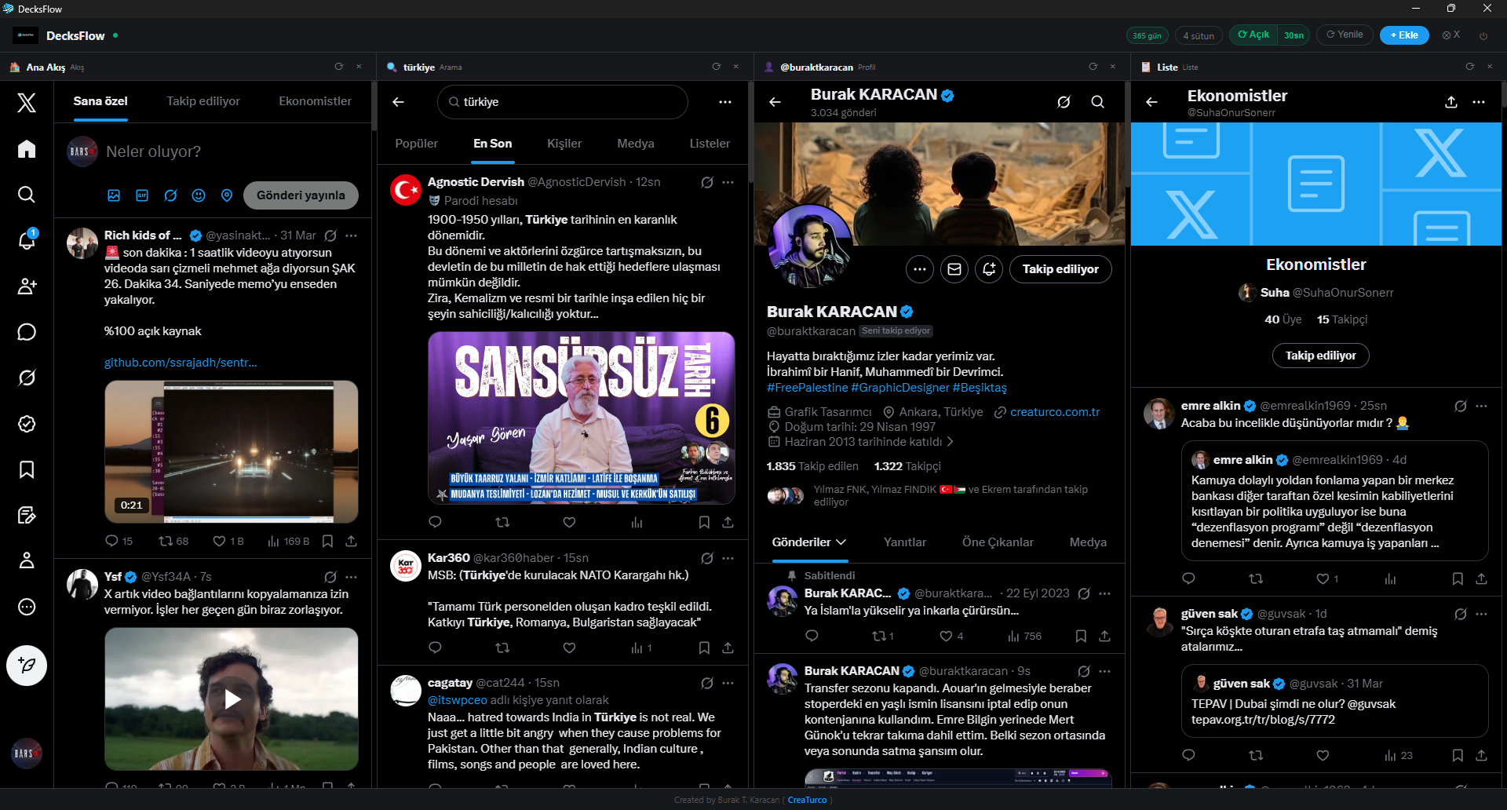This screenshot has width=1507, height=810.
Task: Toggle the profile notification bell for Burak KARACAN
Action: coord(989,269)
